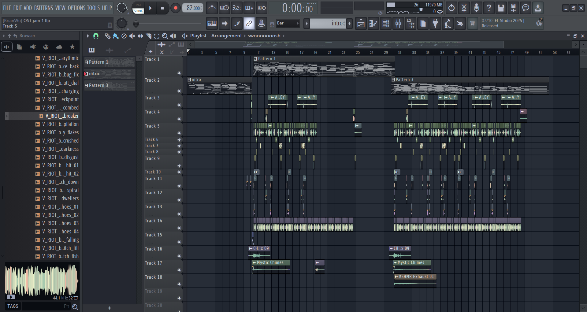Open the TOOLS menu
This screenshot has height=312, width=587.
pyautogui.click(x=93, y=8)
